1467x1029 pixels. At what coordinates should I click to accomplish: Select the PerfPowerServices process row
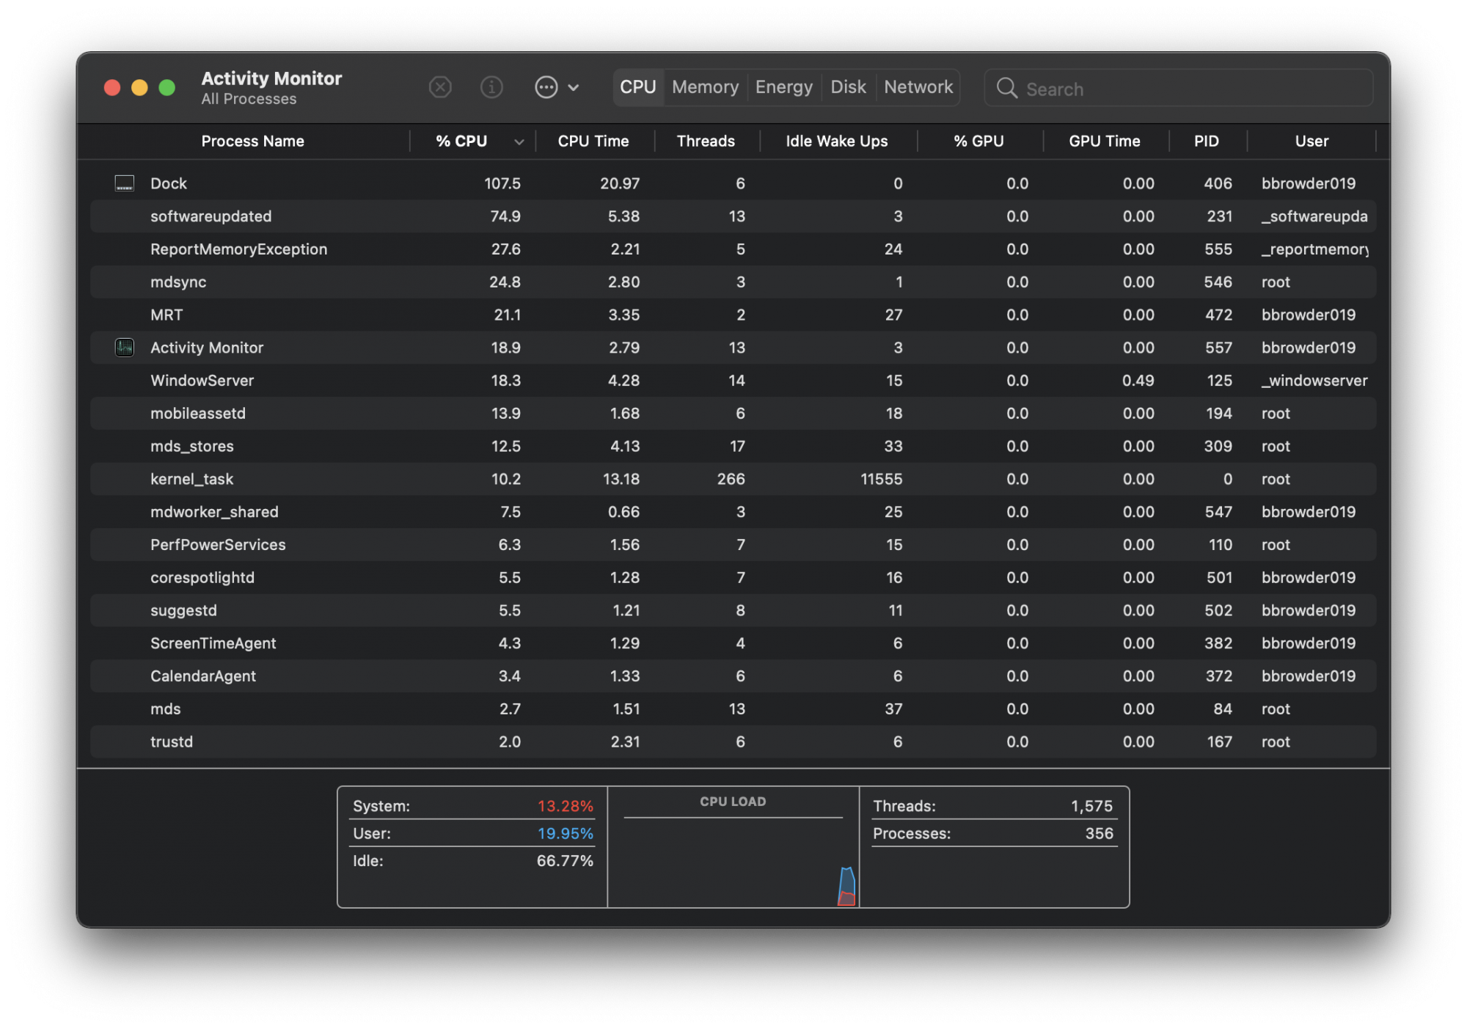click(733, 544)
